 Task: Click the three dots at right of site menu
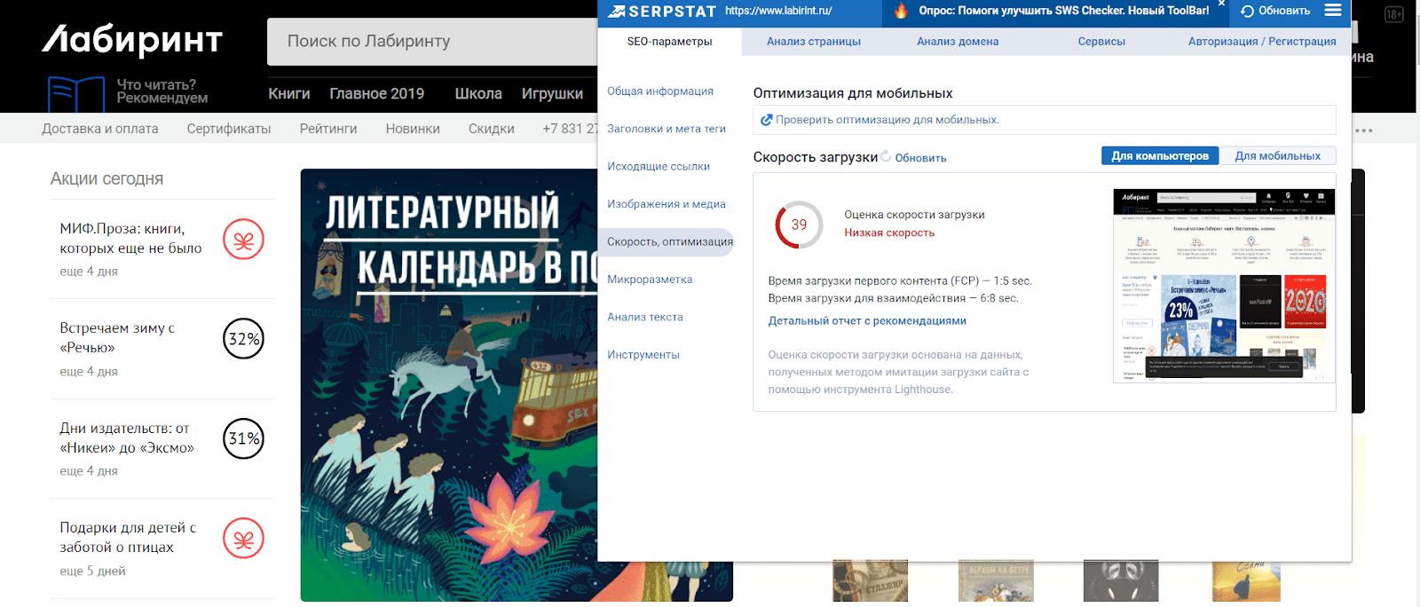[x=1364, y=130]
